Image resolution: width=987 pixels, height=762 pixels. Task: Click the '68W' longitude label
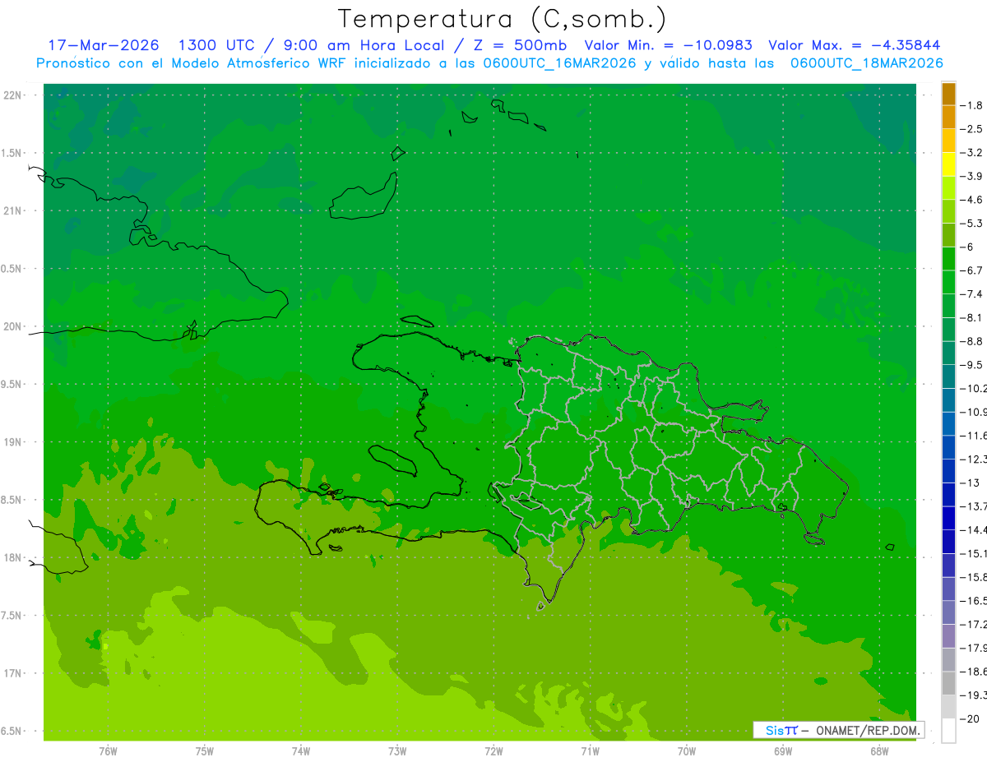(879, 751)
